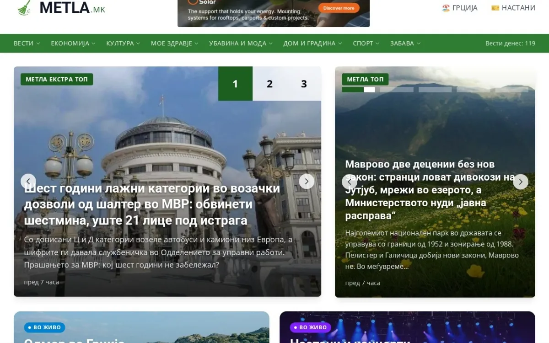
Task: Open the METLA.мк home link
Action: tap(61, 8)
